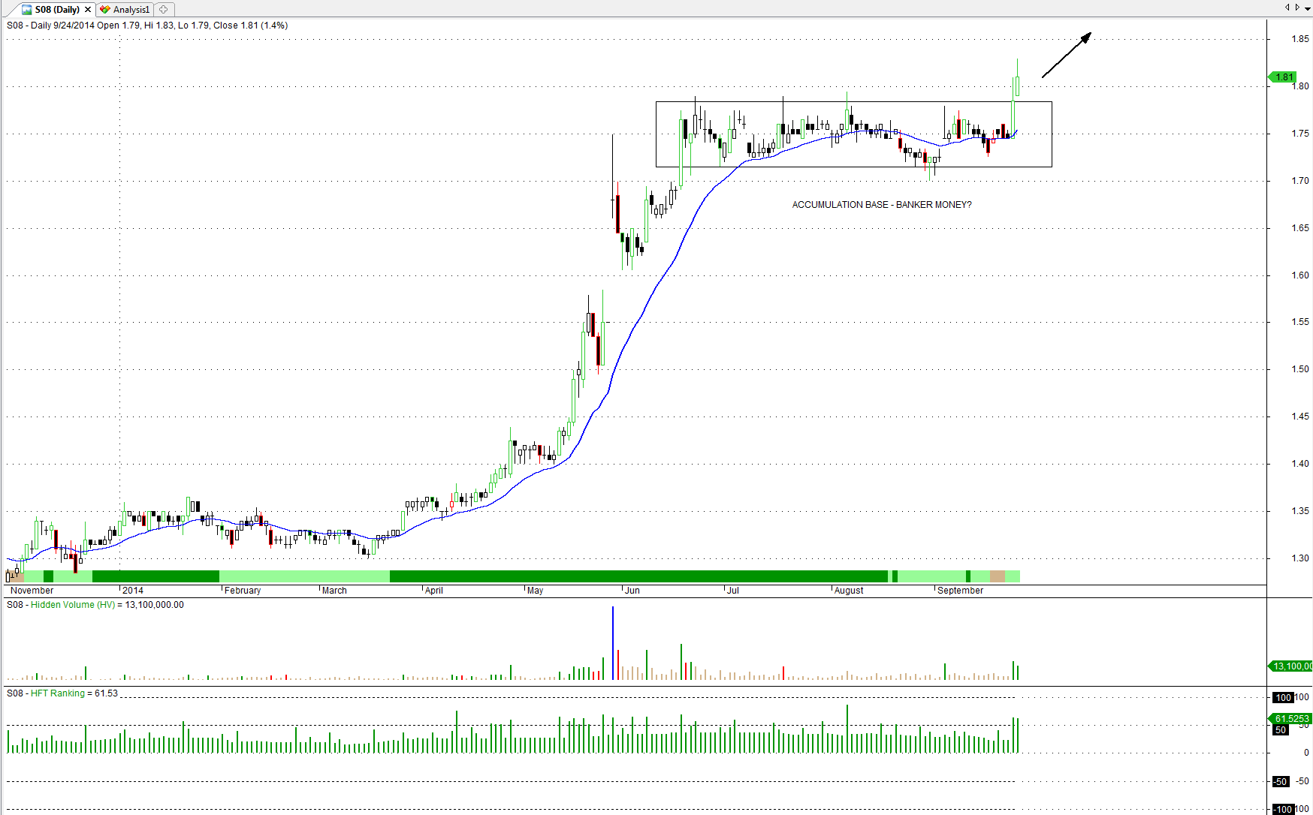Close the S08 (Daily) tab
This screenshot has height=815, width=1313.
click(88, 10)
